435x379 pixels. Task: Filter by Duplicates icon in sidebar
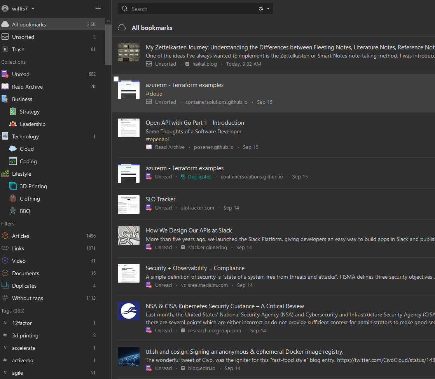click(x=5, y=285)
